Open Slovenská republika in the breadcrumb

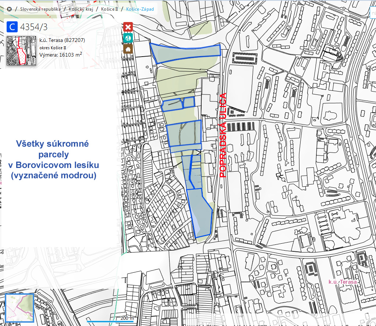pos(40,9)
